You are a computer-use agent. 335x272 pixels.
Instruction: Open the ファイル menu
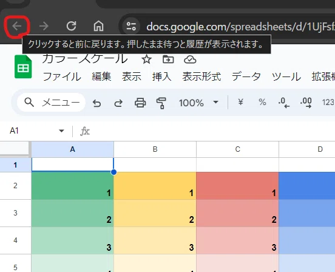(x=62, y=76)
